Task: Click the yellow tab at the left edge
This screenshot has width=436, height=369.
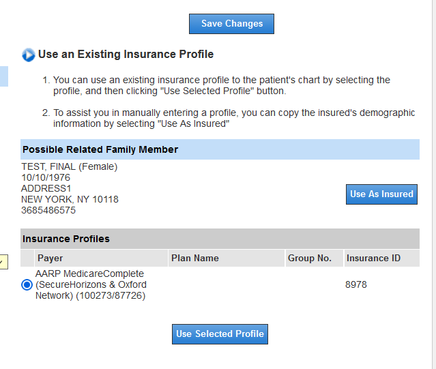Action: [x=2, y=261]
